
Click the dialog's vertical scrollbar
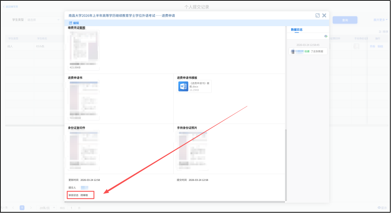[x=286, y=165]
